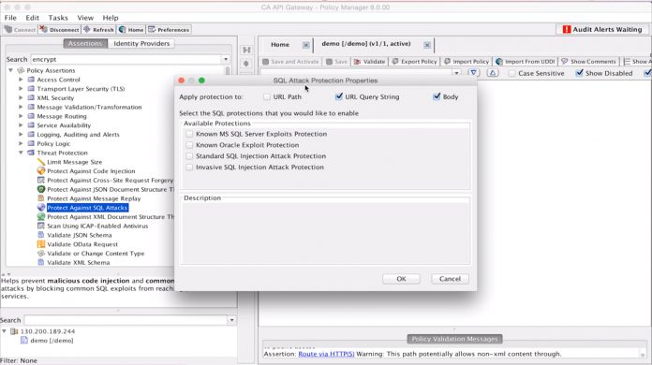Open the assertion search dropdown arrow

226,59
